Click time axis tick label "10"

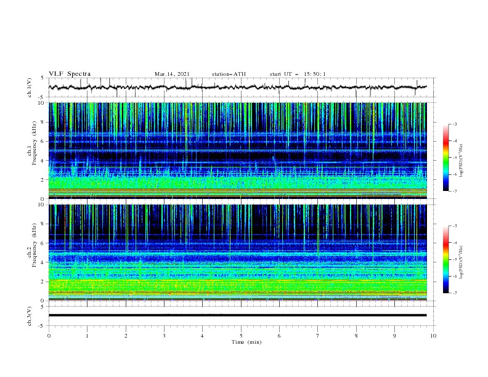click(x=433, y=336)
